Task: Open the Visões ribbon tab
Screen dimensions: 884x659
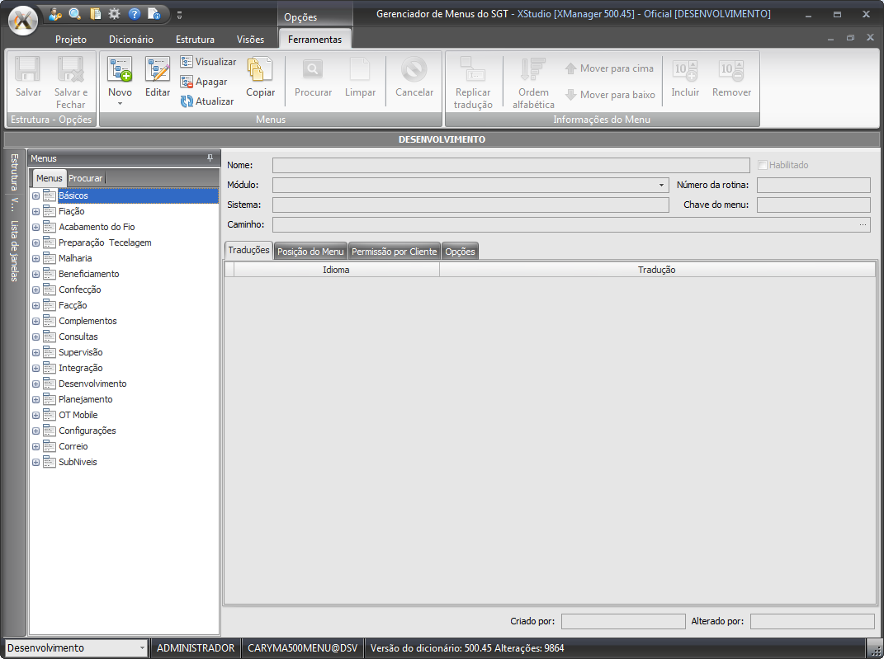Action: tap(250, 40)
